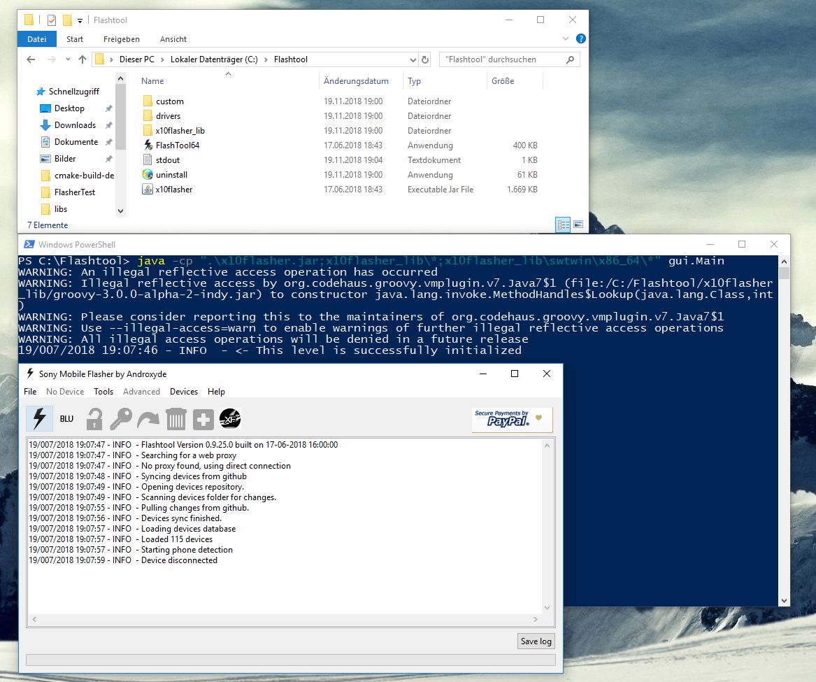The width and height of the screenshot is (816, 682).
Task: Click the back arrow in File Explorer
Action: (x=31, y=59)
